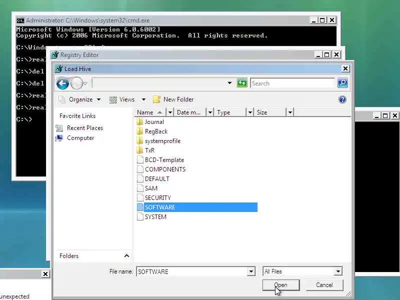This screenshot has height=300, width=400.
Task: Open the Organize menu
Action: point(80,99)
